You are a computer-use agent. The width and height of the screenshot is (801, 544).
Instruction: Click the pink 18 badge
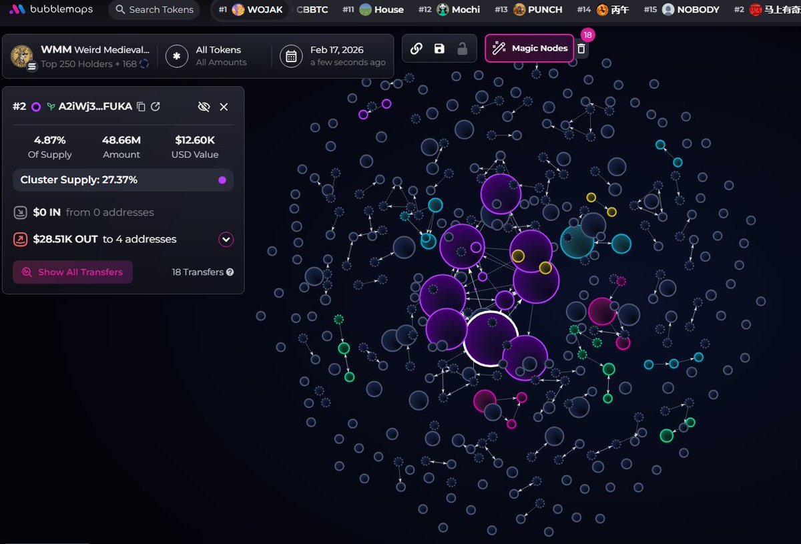point(587,35)
